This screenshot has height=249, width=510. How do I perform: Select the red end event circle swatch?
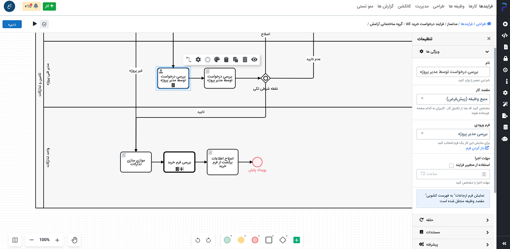tap(255, 240)
